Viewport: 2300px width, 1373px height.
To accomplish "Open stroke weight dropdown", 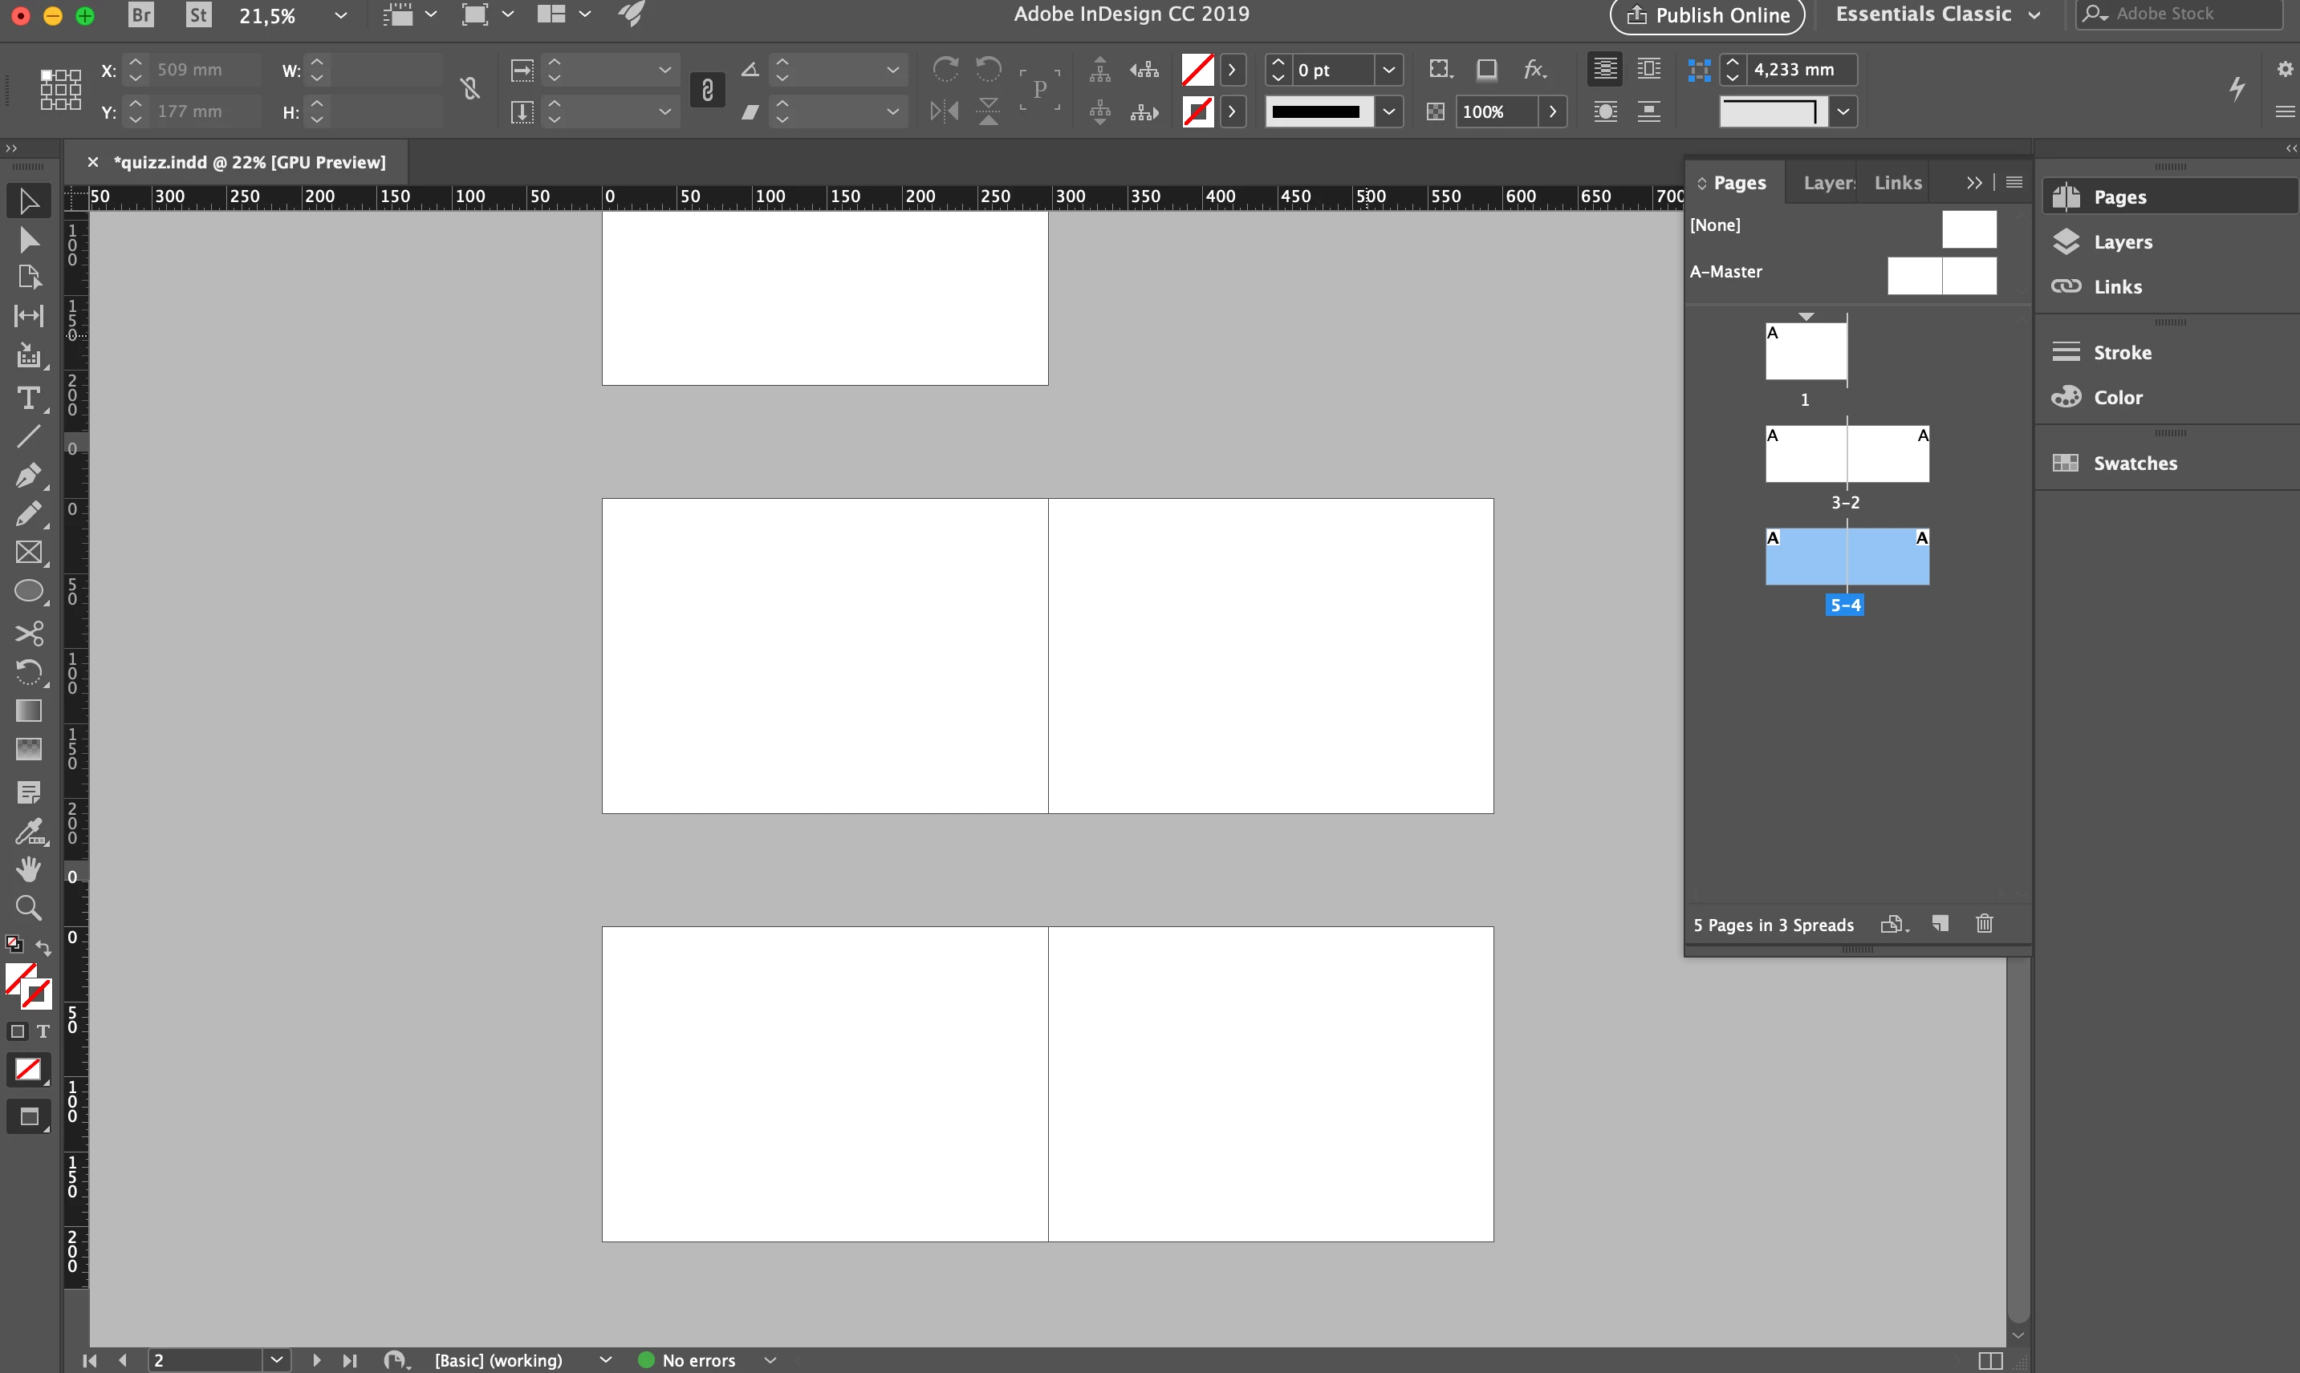I will (x=1389, y=70).
